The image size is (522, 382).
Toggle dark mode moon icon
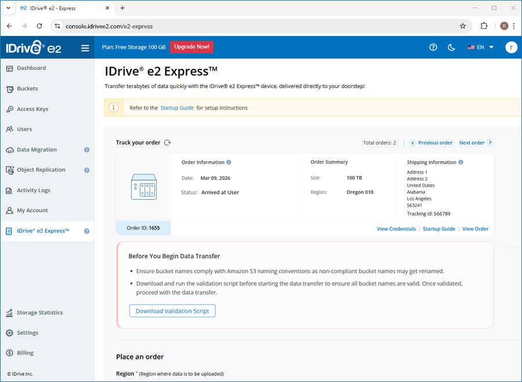(451, 47)
